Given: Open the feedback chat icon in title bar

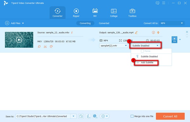Looking at the screenshot, I should (x=157, y=3).
